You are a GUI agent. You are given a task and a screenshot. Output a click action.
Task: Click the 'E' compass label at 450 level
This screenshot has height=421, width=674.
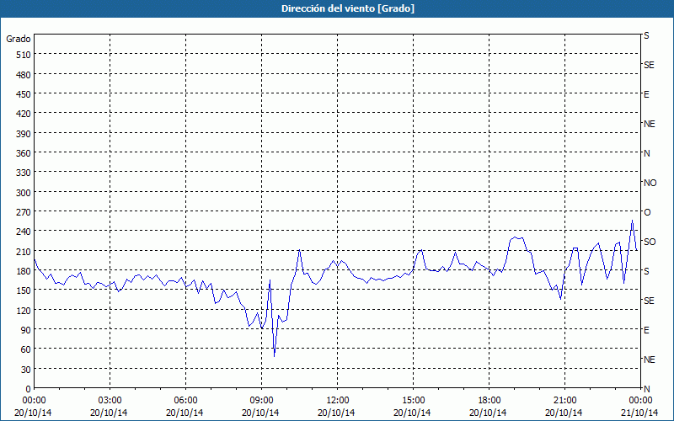pos(646,94)
